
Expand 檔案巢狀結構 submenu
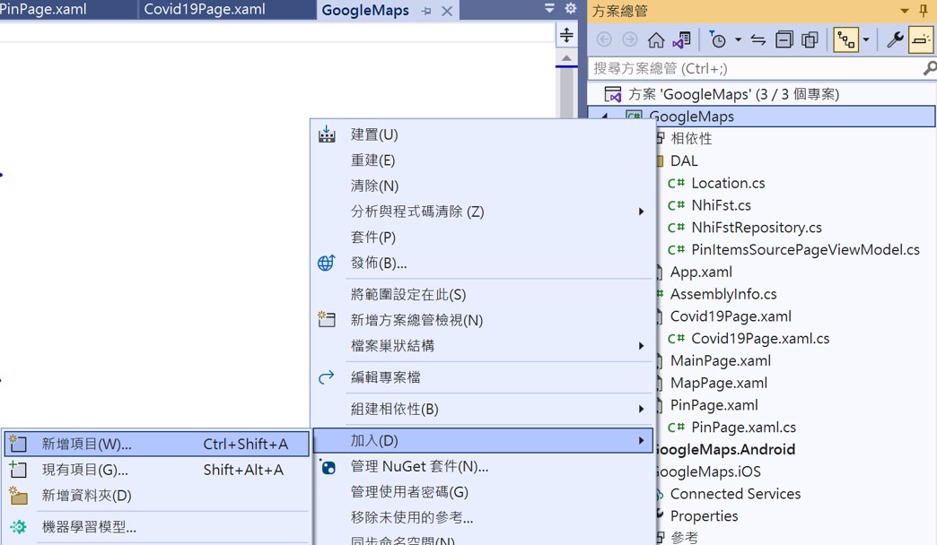point(482,346)
